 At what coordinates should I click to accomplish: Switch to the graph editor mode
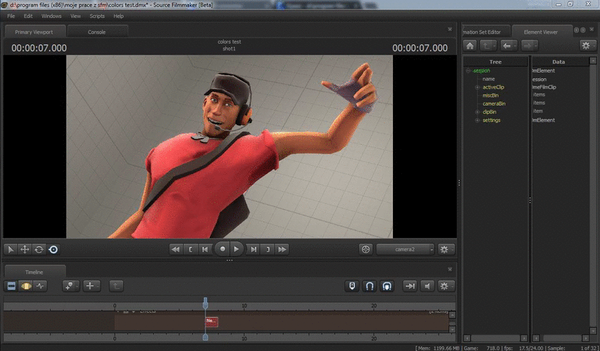click(x=40, y=286)
